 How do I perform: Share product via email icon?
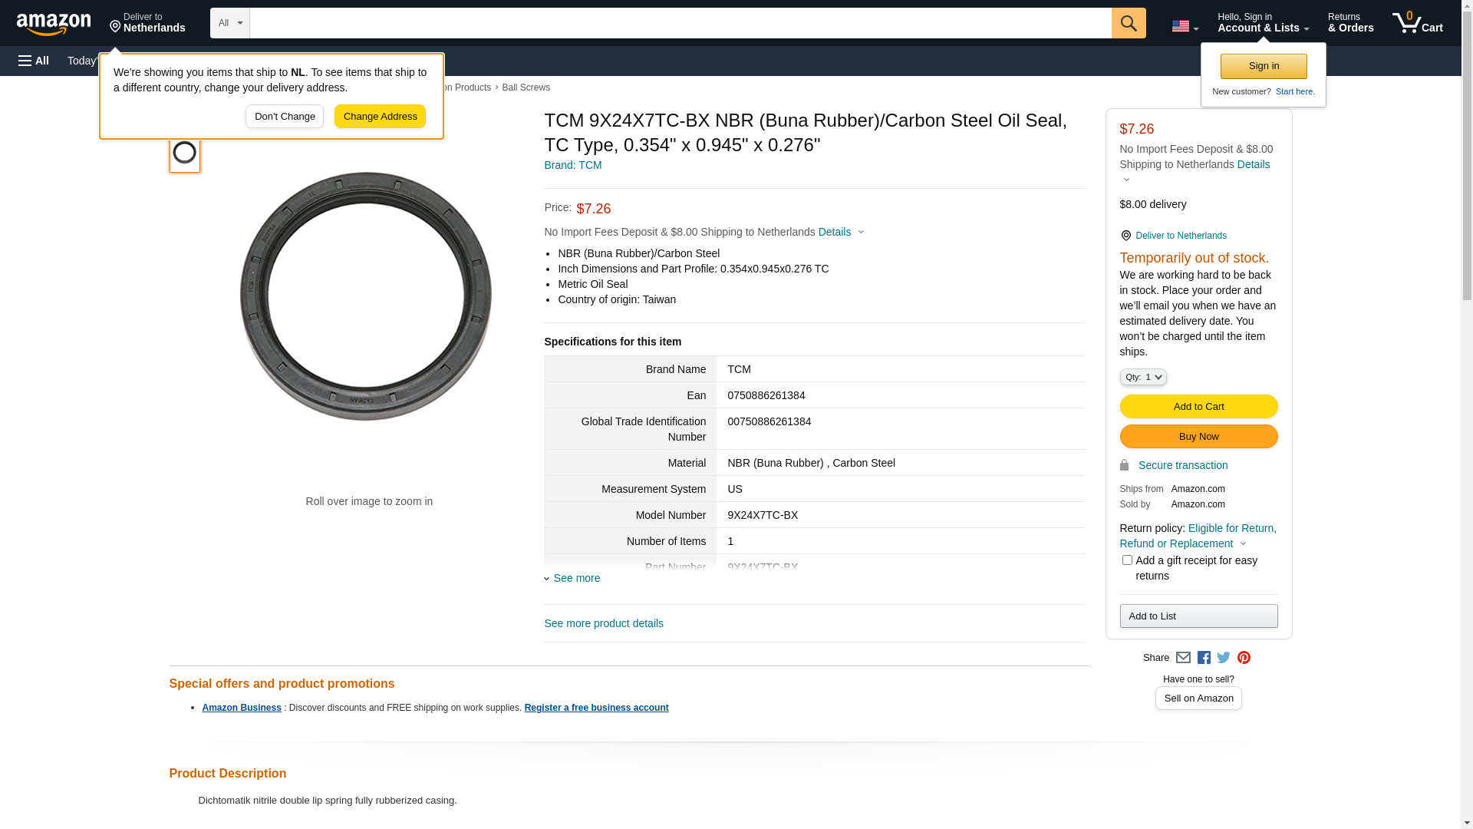pyautogui.click(x=1183, y=658)
